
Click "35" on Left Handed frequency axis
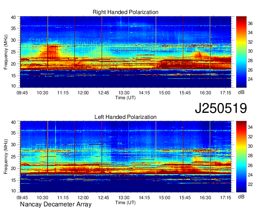pos(14,133)
